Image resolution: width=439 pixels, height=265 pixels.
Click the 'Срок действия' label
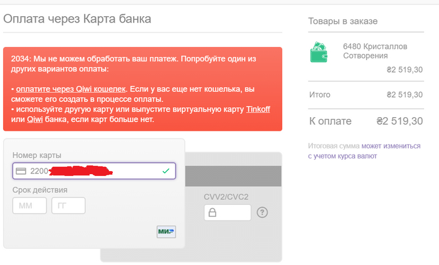pos(40,190)
